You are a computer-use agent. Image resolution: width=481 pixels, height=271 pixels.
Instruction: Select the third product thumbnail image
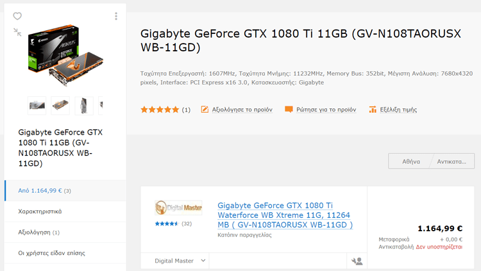[x=84, y=106]
